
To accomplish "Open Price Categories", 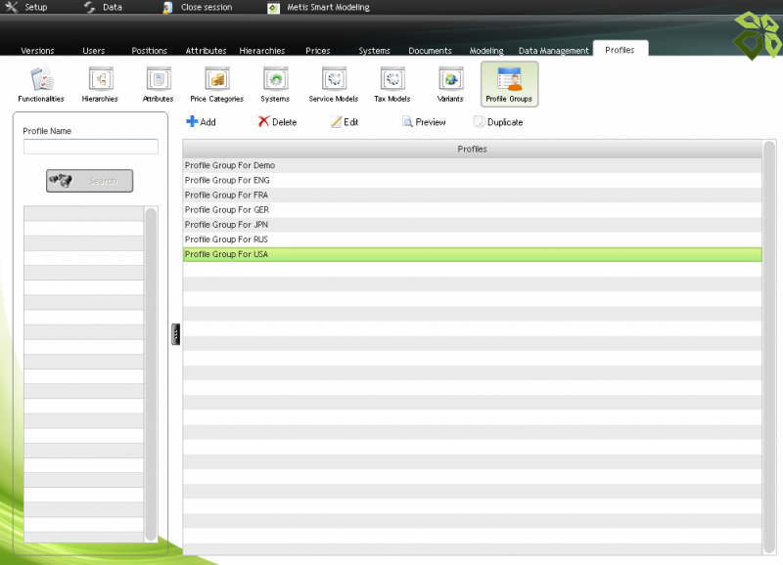I will 216,83.
